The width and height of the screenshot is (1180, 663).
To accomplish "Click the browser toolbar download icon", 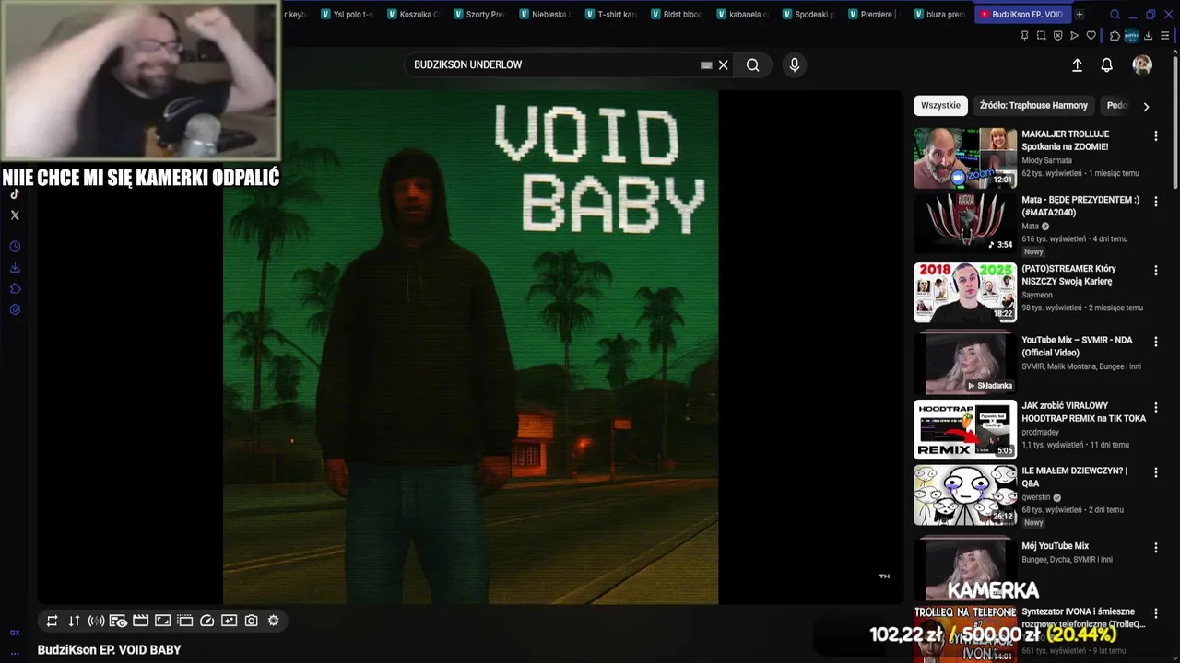I will 1148,36.
